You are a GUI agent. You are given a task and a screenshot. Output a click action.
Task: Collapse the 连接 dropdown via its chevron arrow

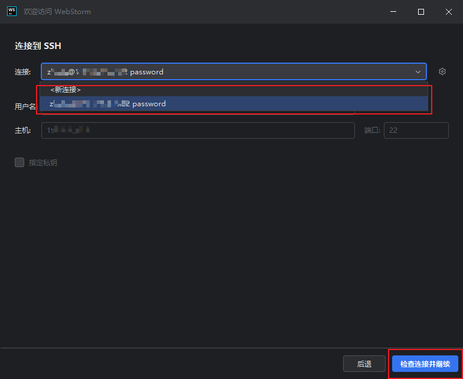pyautogui.click(x=418, y=71)
